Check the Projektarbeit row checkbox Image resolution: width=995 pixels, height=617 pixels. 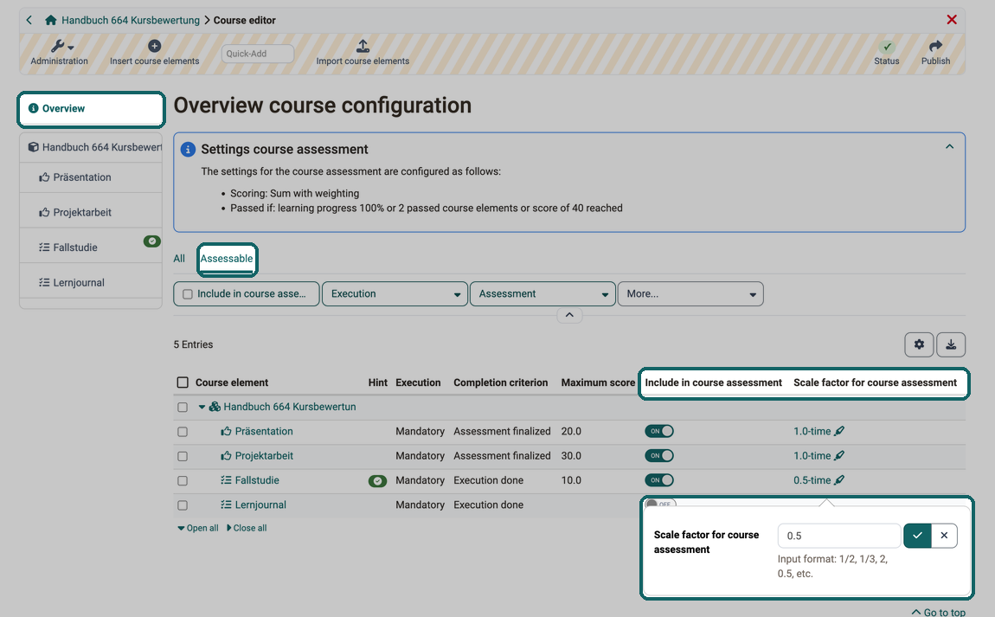pyautogui.click(x=183, y=456)
